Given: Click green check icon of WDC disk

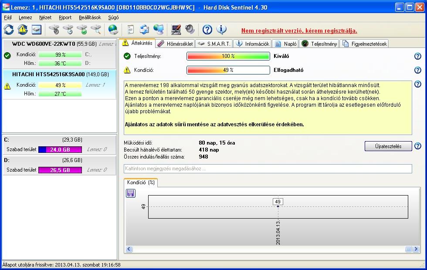Looking at the screenshot, I should click(7, 56).
